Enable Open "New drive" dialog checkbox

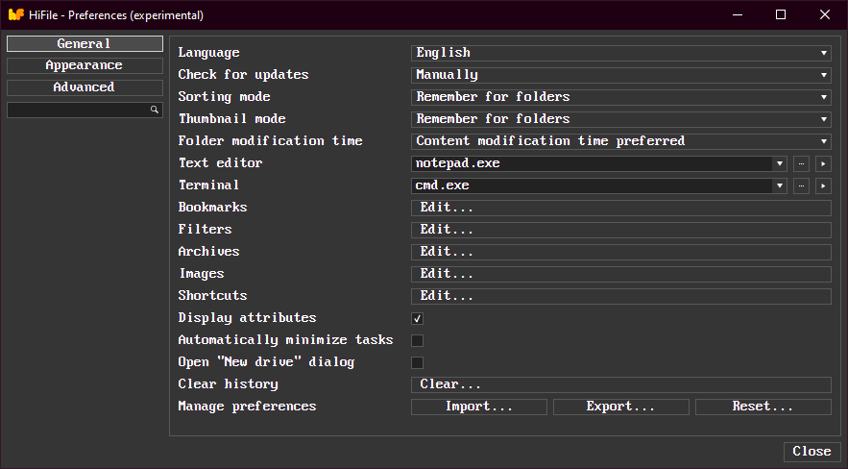(x=418, y=362)
